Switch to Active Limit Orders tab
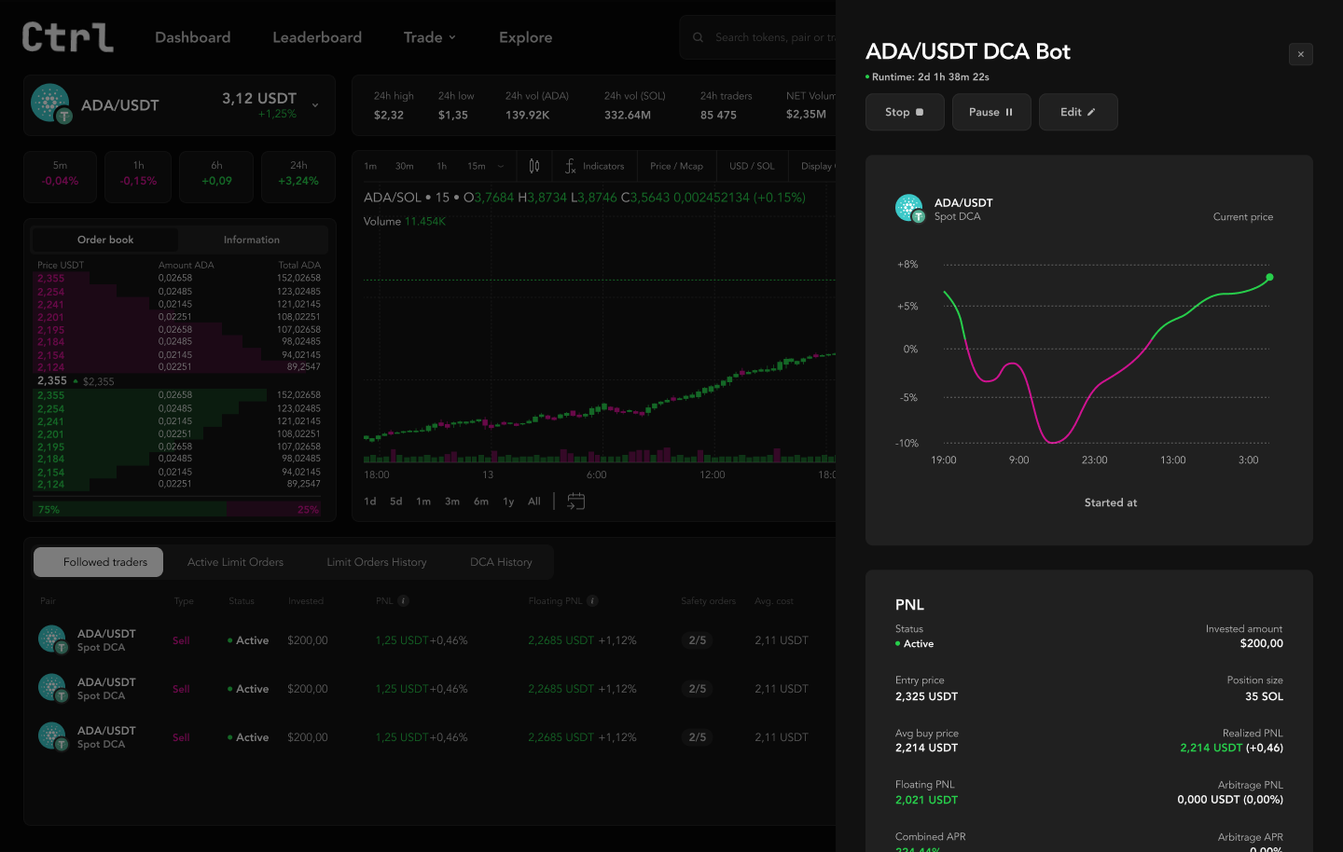This screenshot has height=852, width=1343. 235,562
